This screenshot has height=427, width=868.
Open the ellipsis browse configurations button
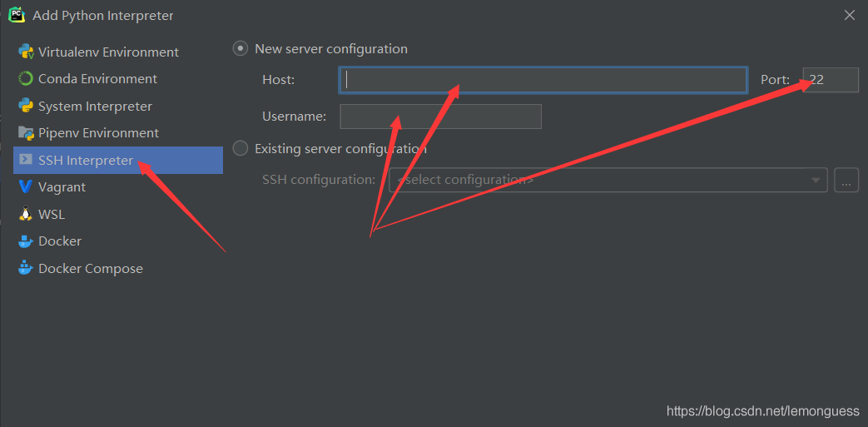(x=846, y=181)
